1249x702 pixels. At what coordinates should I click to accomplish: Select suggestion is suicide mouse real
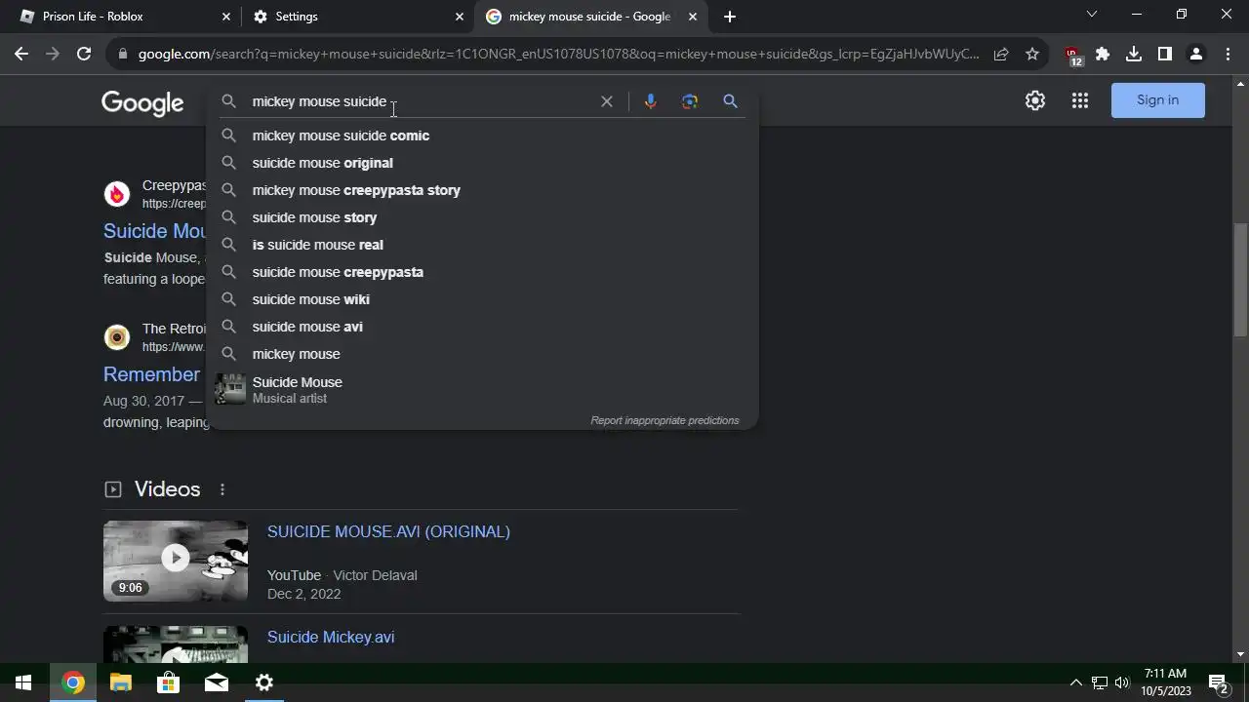tap(482, 245)
